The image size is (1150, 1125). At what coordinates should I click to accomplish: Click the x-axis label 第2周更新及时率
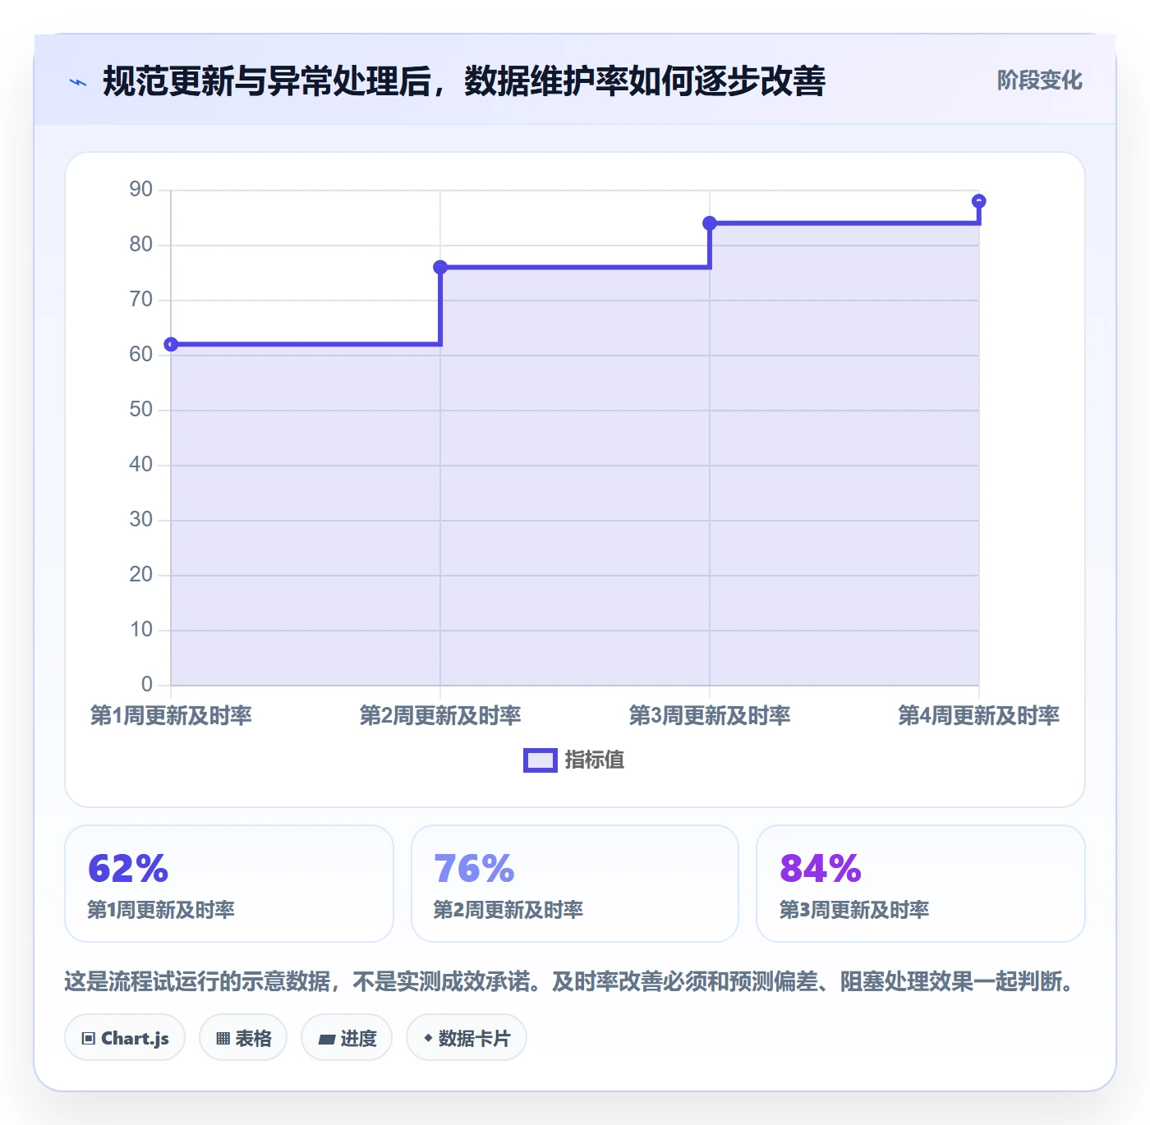point(440,715)
